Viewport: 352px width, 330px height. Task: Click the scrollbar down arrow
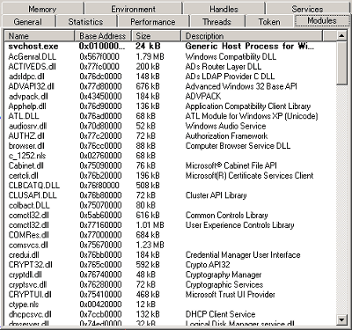tap(341, 319)
